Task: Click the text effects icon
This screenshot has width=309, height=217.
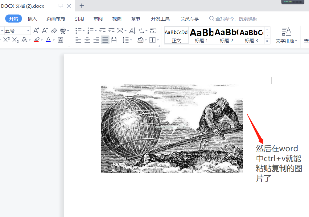Action: (24, 40)
